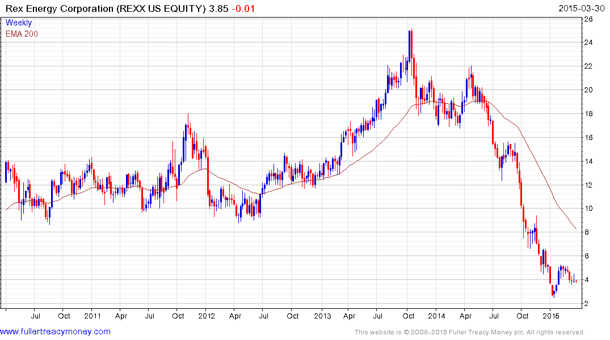Image resolution: width=610 pixels, height=340 pixels.
Task: Click the lowest candle at early 2015
Action: pyautogui.click(x=553, y=295)
